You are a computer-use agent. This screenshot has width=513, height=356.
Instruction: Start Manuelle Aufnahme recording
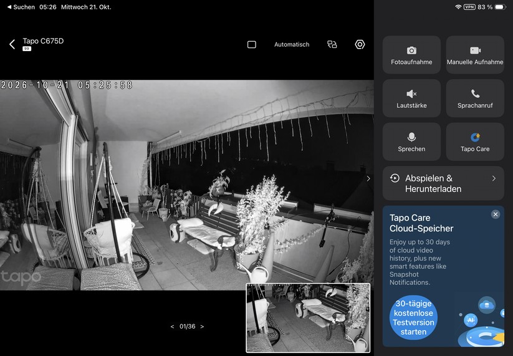click(x=475, y=55)
